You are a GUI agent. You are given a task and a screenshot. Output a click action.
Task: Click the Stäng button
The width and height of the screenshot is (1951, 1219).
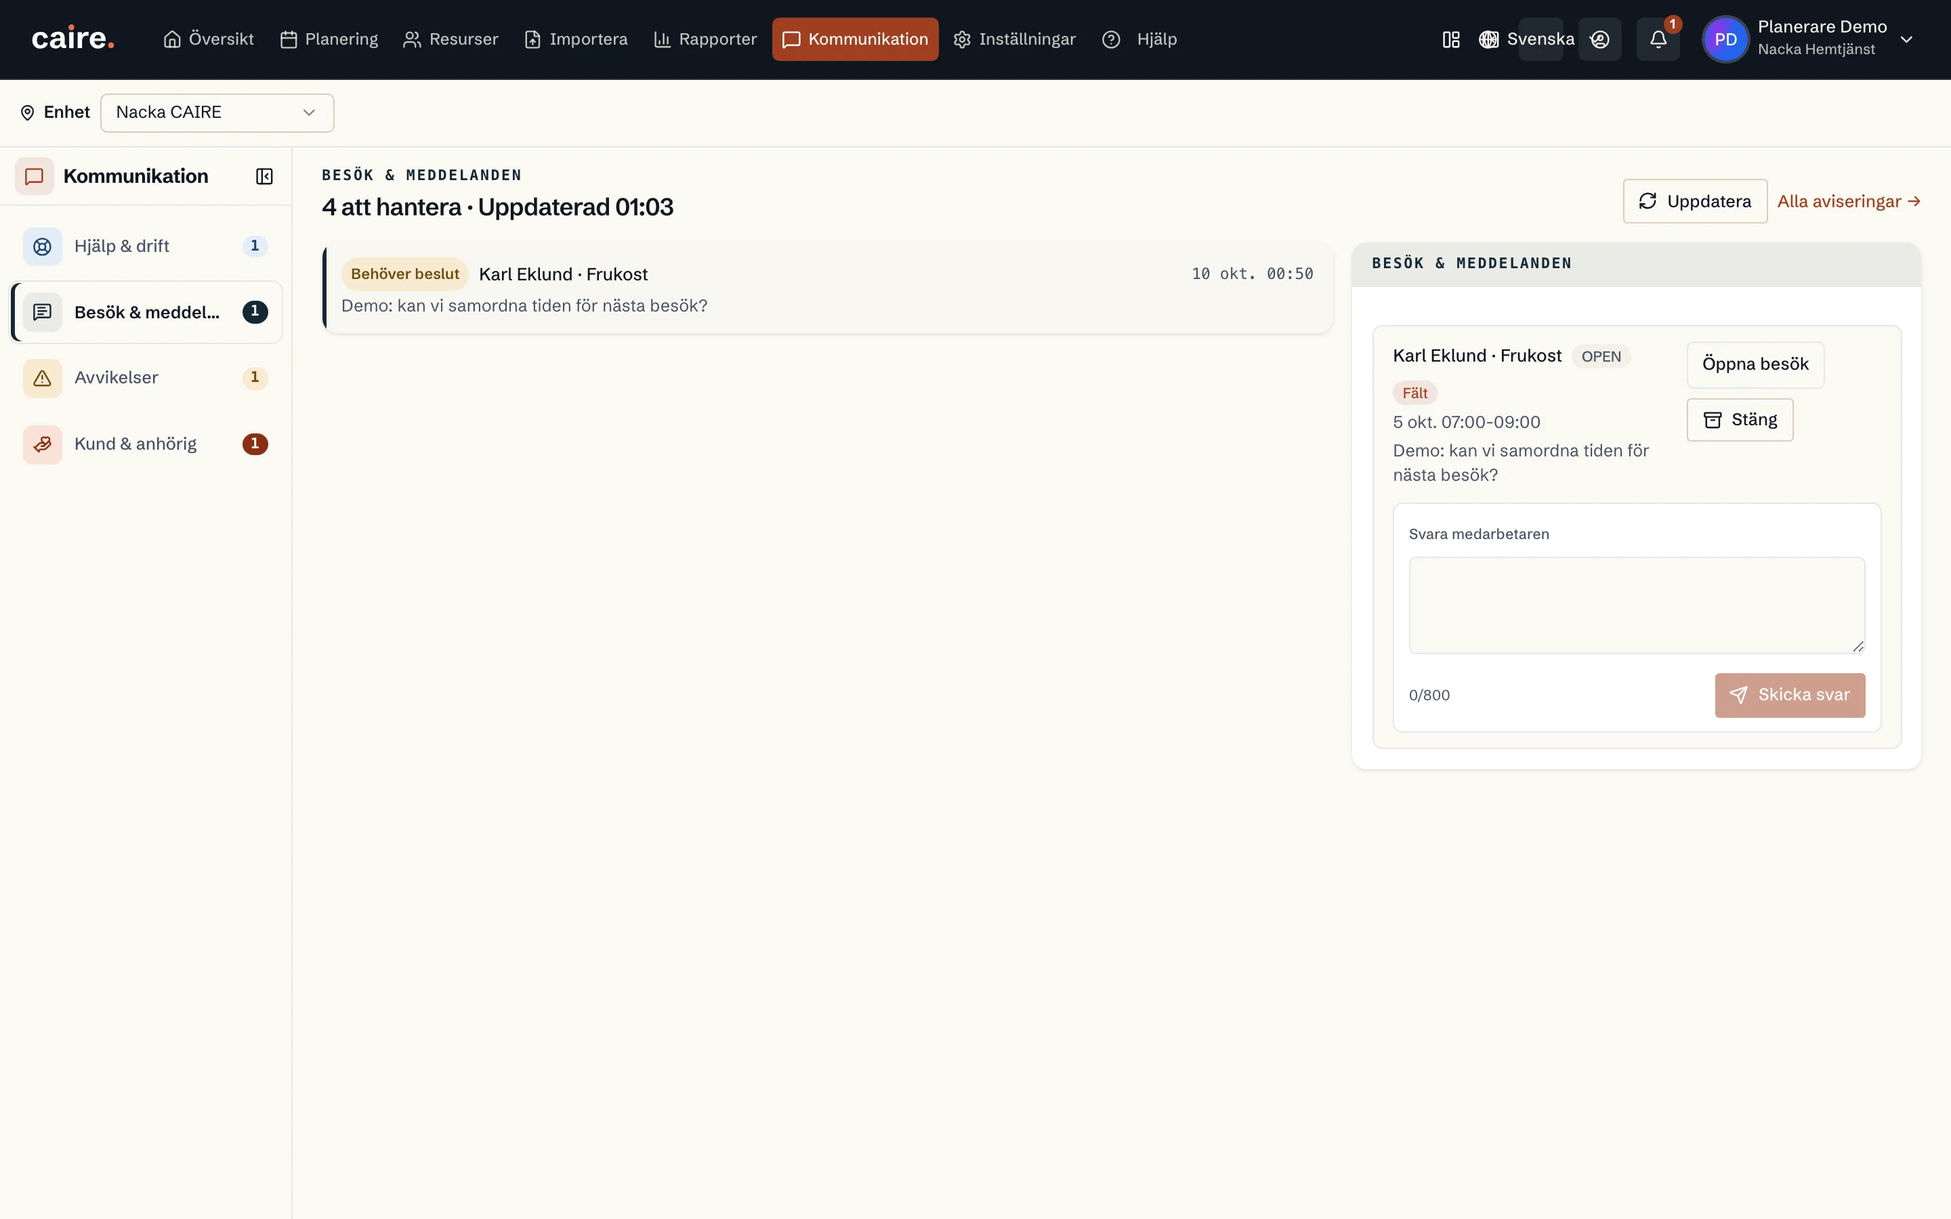tap(1740, 420)
